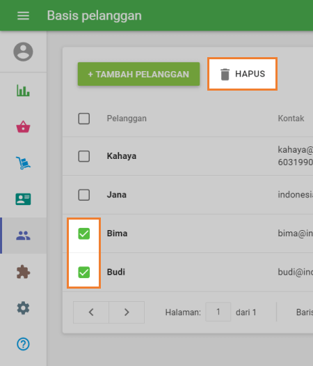Click the Tambah Pelanggan button
The image size is (313, 366).
(x=138, y=74)
